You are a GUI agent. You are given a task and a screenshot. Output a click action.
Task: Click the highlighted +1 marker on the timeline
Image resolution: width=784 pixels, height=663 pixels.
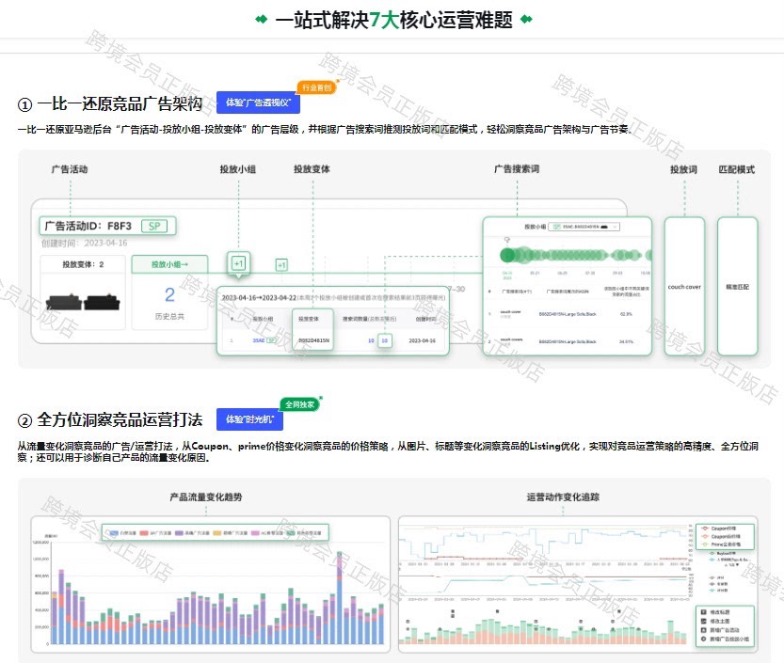(238, 263)
